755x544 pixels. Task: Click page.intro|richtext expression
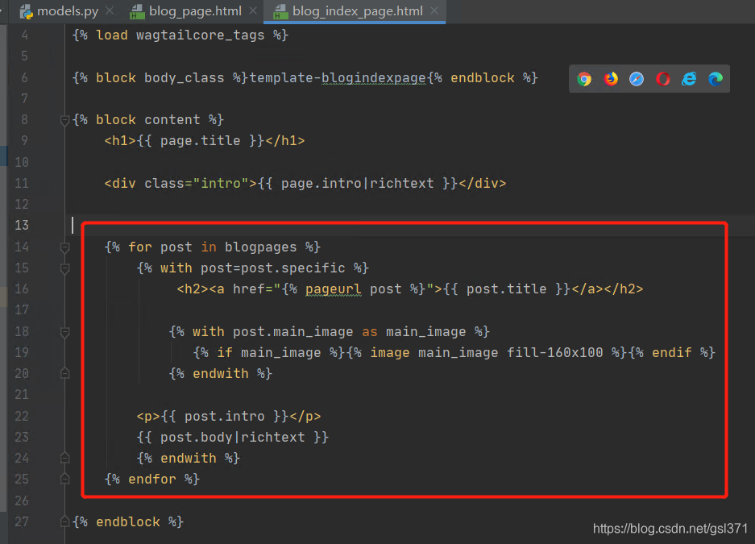point(357,184)
